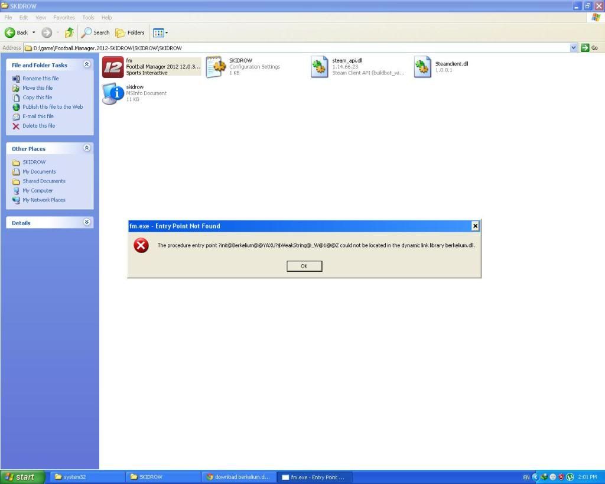Screen dimensions: 605x484
Task: Click the Publish this file to the Web icon
Action: (16, 107)
